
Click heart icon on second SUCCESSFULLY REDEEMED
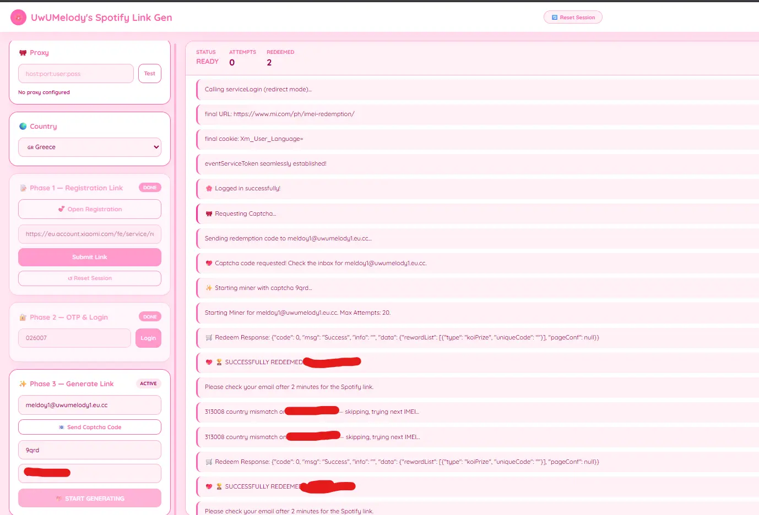click(x=209, y=486)
